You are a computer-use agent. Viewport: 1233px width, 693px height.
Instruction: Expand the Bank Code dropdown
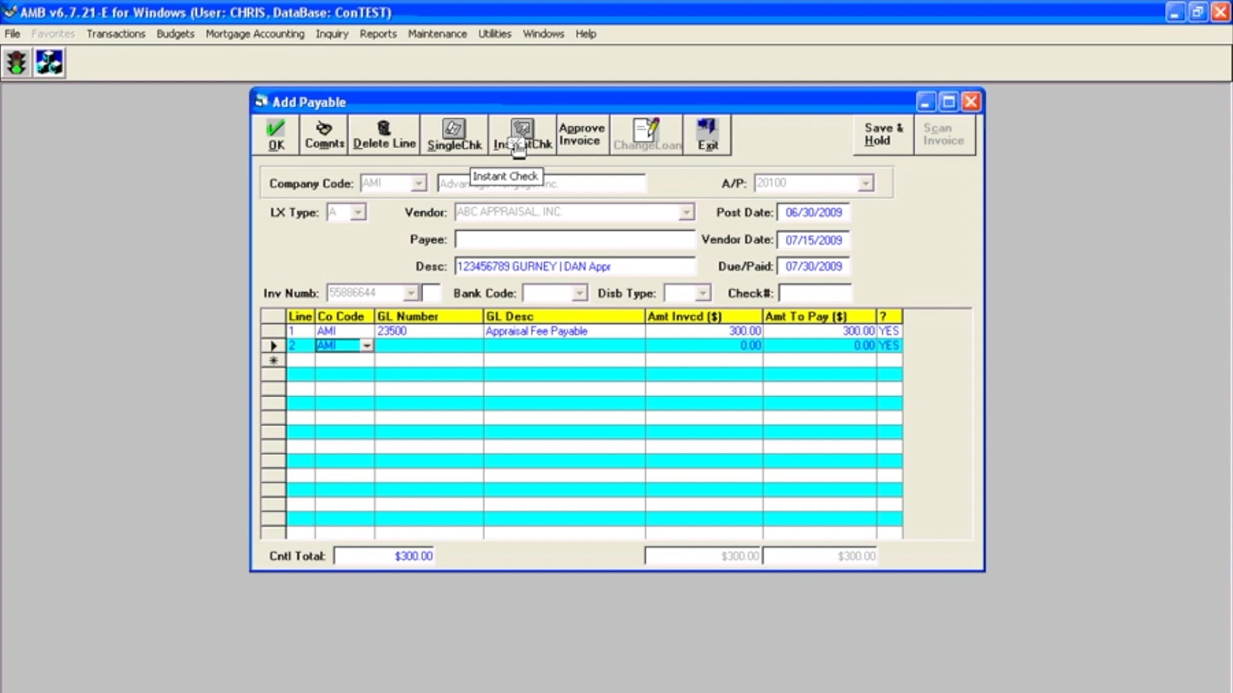[579, 293]
